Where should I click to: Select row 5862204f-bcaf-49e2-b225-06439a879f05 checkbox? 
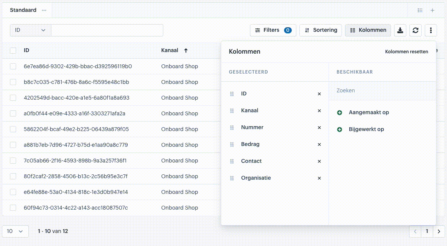[13, 129]
